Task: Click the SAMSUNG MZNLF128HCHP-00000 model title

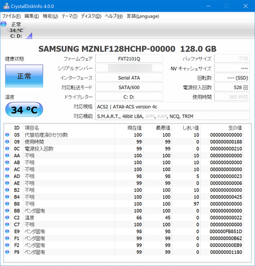Action: coord(107,49)
